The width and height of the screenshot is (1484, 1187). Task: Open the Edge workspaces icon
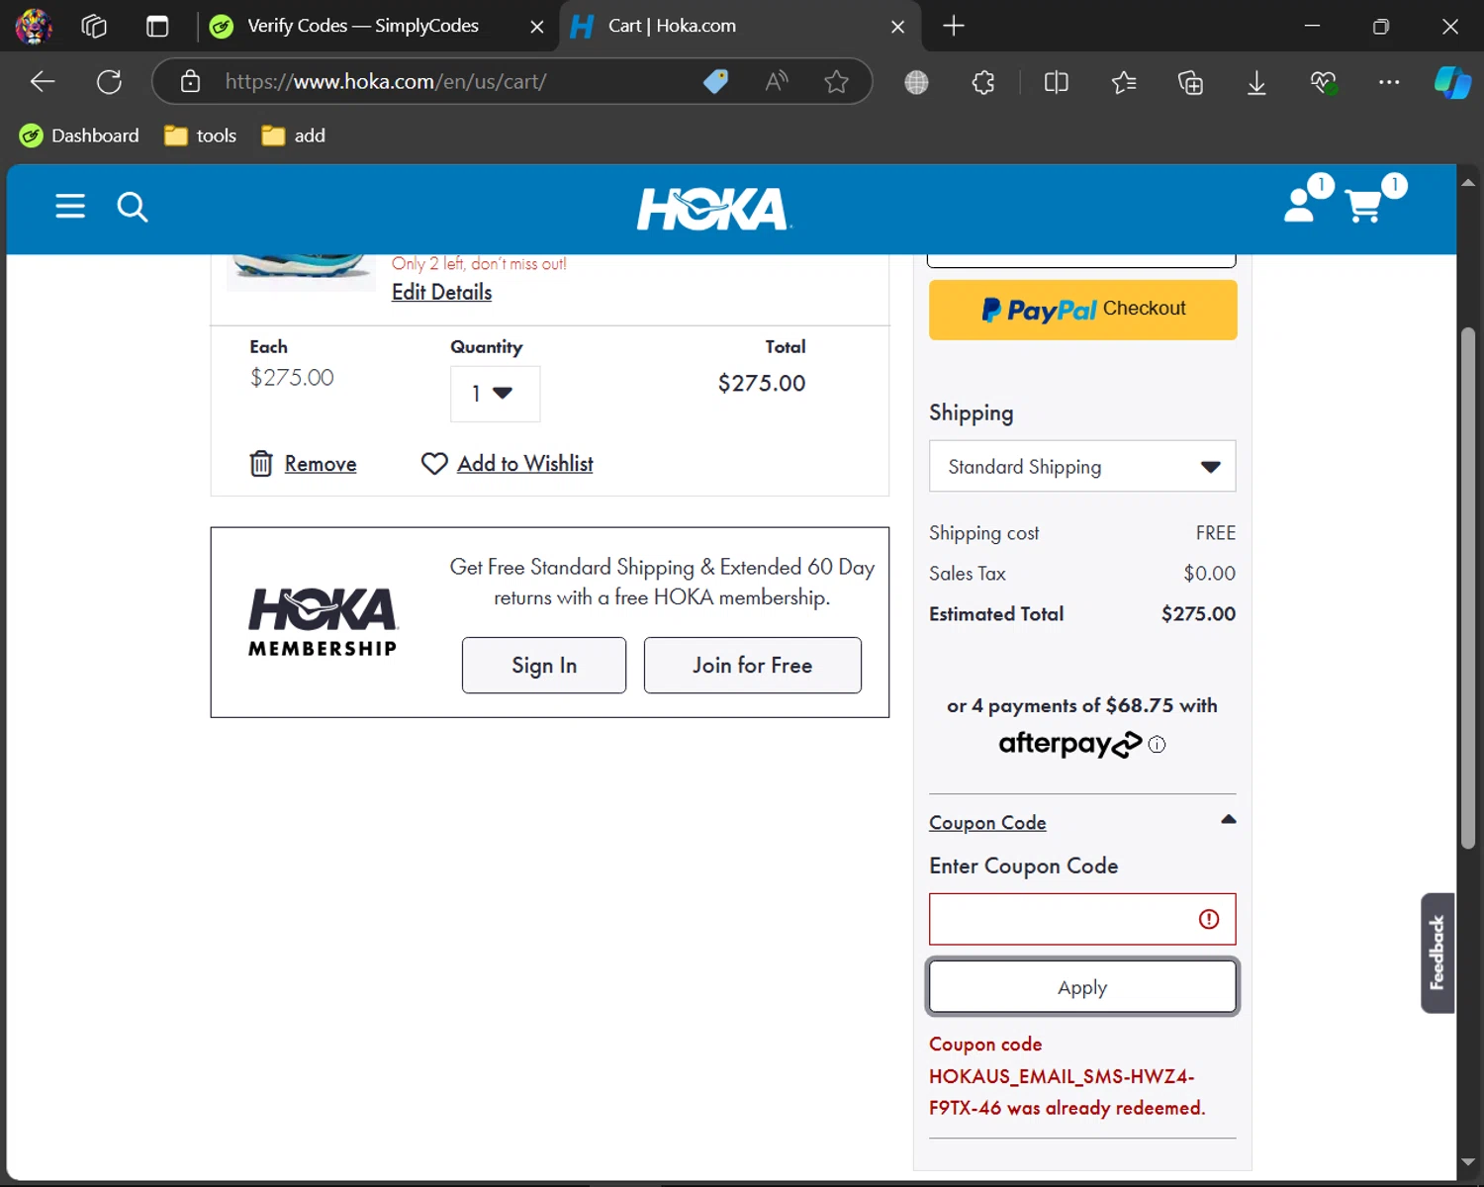94,26
